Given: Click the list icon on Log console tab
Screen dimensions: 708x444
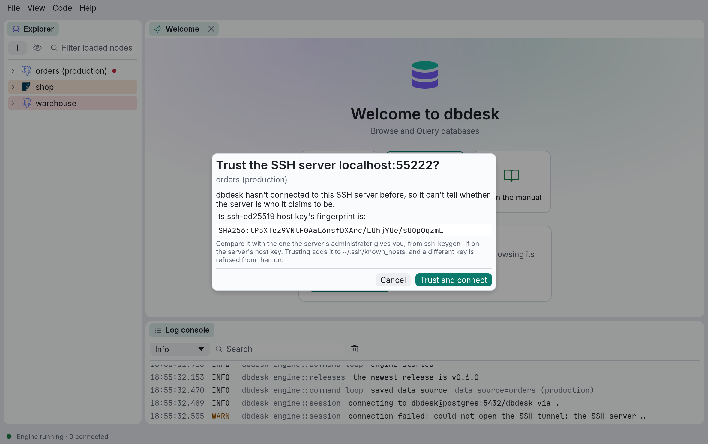Looking at the screenshot, I should coord(158,330).
